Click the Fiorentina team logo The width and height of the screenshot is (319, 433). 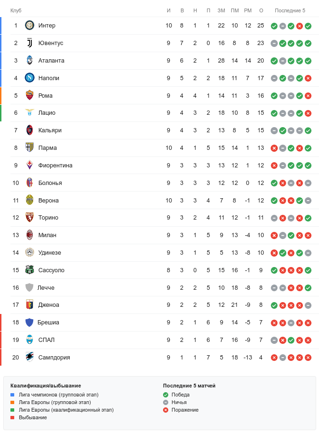coord(30,165)
